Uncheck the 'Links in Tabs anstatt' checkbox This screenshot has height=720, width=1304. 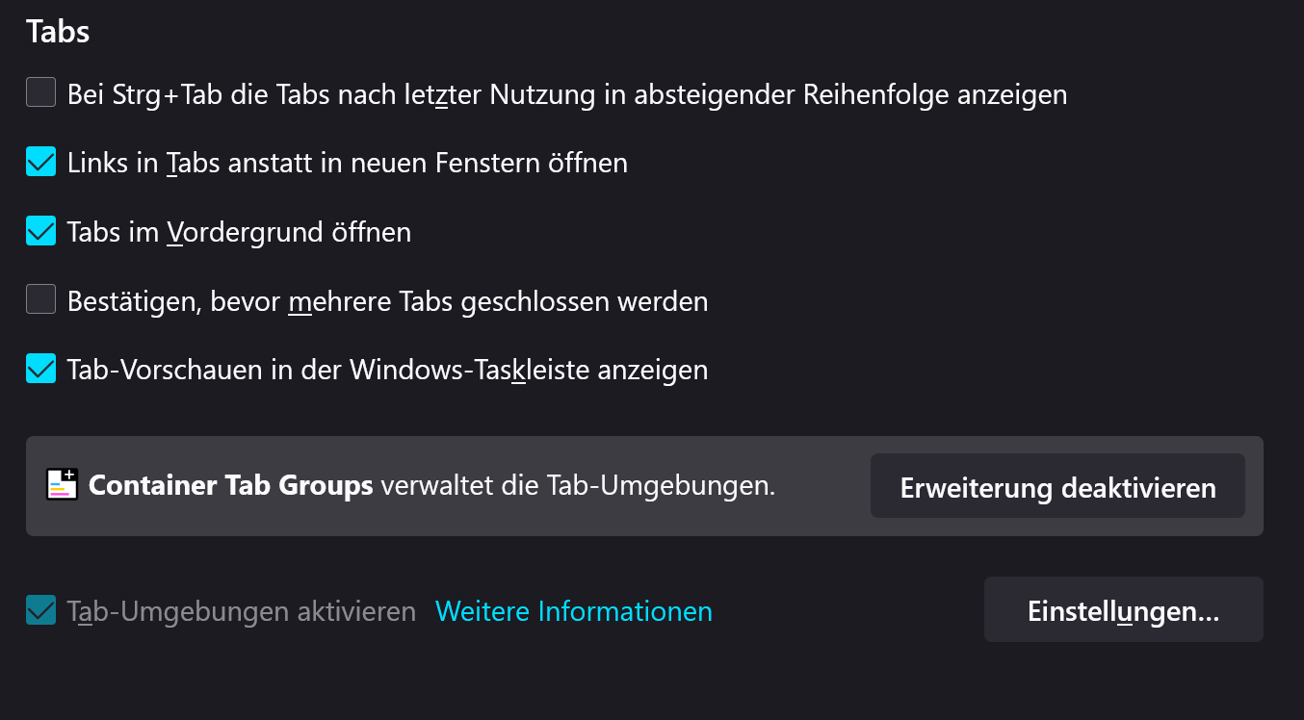click(x=40, y=163)
